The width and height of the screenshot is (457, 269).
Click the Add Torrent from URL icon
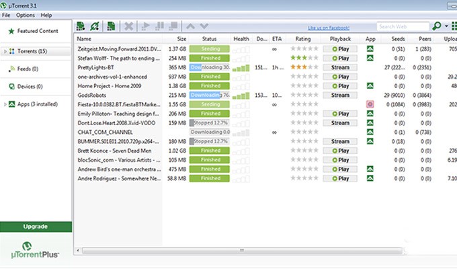(x=95, y=26)
